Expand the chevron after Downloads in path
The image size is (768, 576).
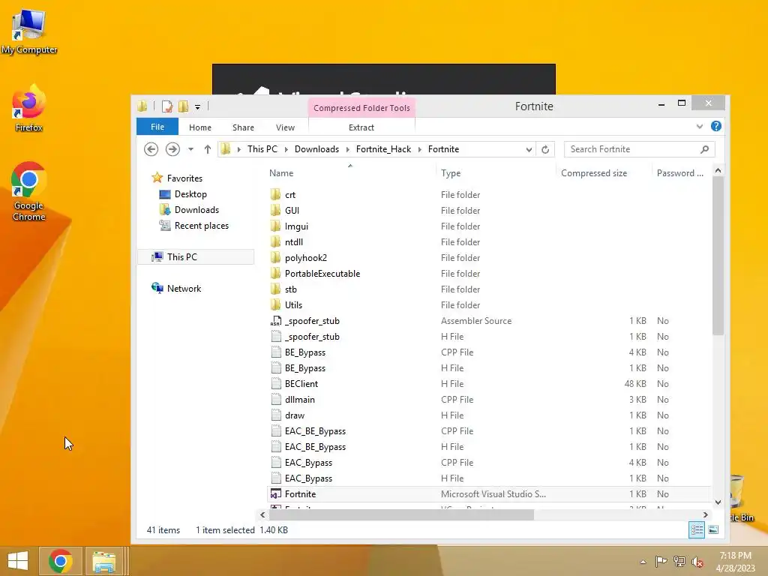pyautogui.click(x=348, y=149)
